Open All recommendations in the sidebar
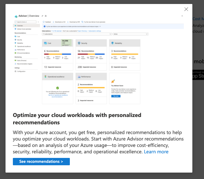This screenshot has width=204, height=179. coord(24,53)
